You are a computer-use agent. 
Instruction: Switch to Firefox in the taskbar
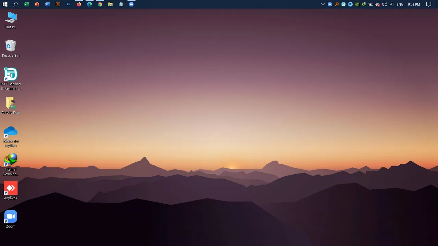point(79,4)
